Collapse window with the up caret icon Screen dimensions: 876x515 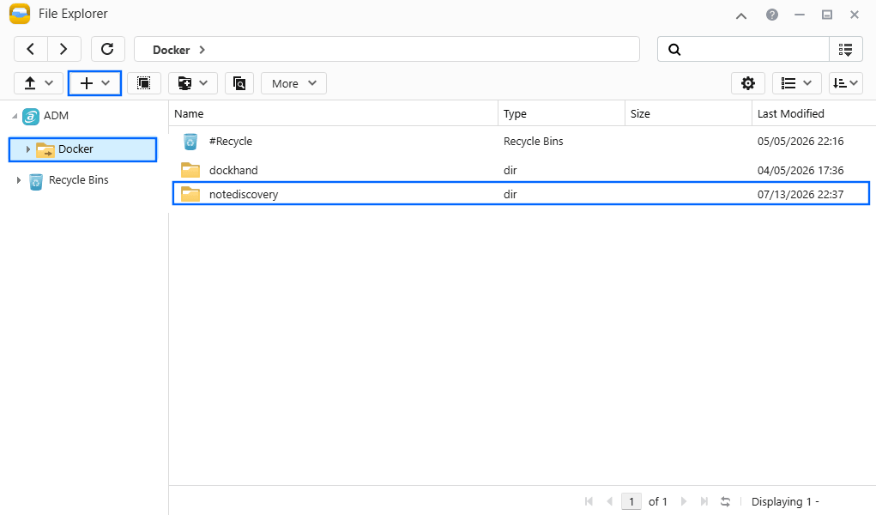tap(741, 15)
